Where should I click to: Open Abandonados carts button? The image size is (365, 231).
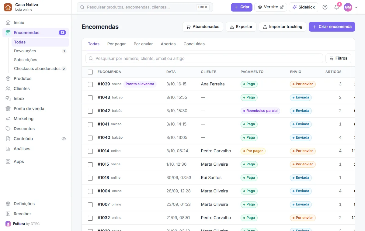pyautogui.click(x=203, y=27)
